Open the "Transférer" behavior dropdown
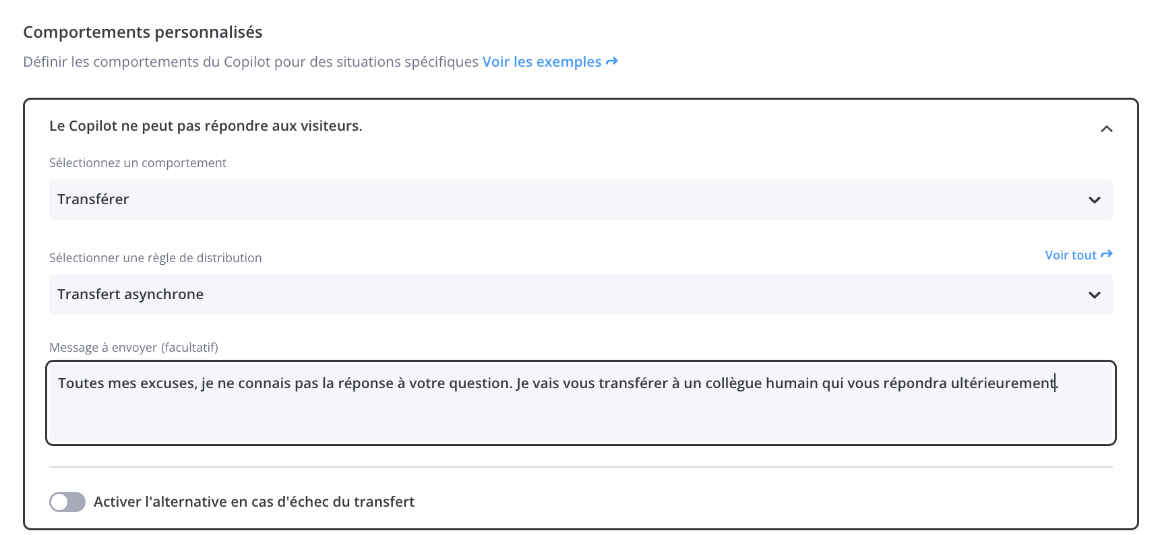This screenshot has height=535, width=1158. click(x=580, y=199)
